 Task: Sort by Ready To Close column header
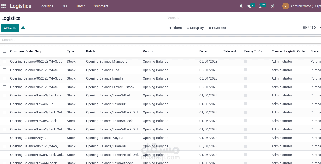coord(255,51)
